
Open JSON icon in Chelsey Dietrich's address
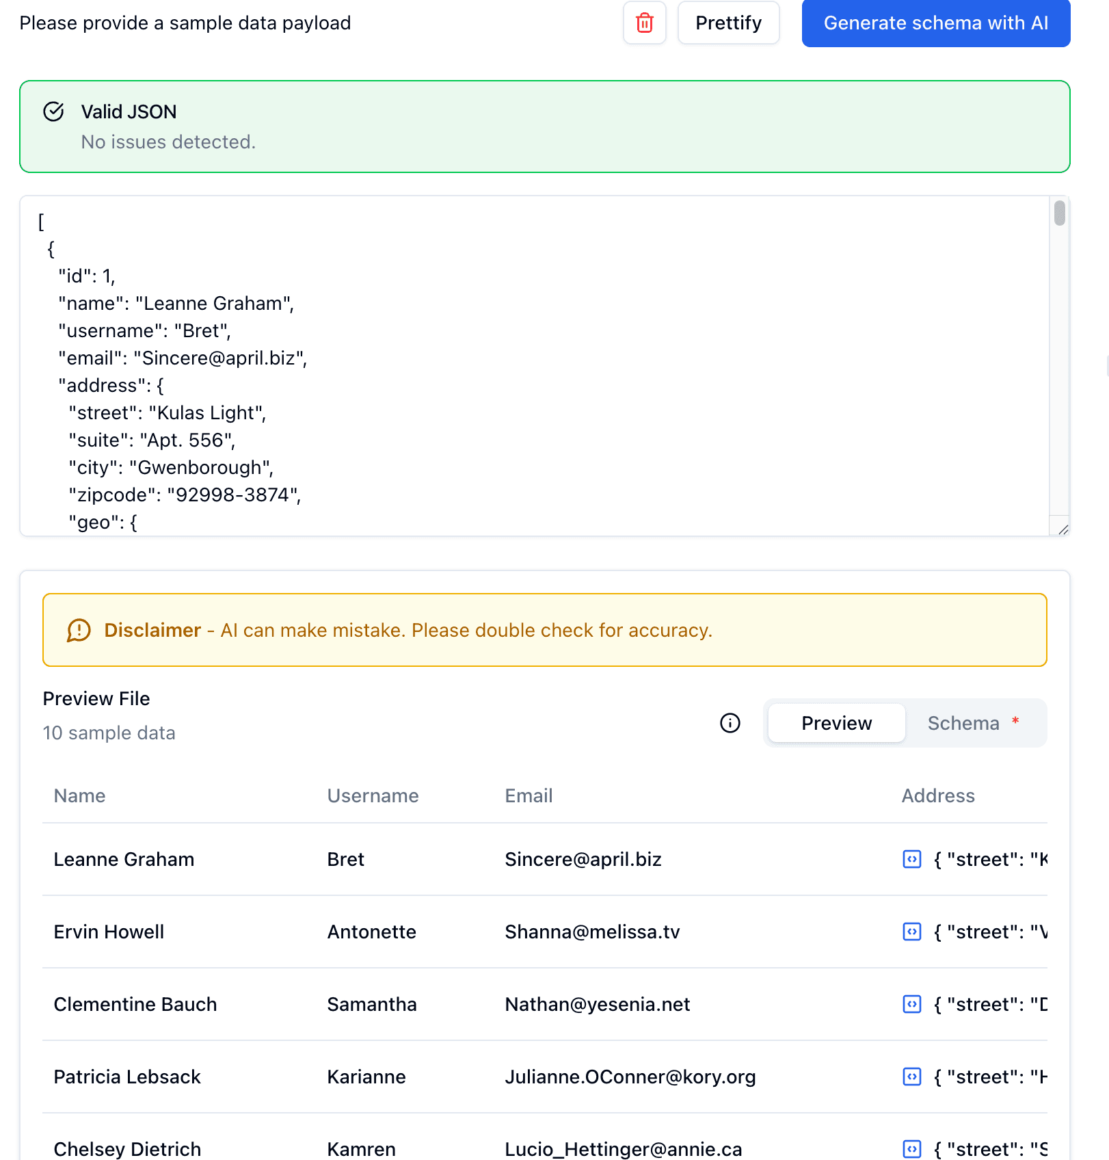click(x=912, y=1148)
